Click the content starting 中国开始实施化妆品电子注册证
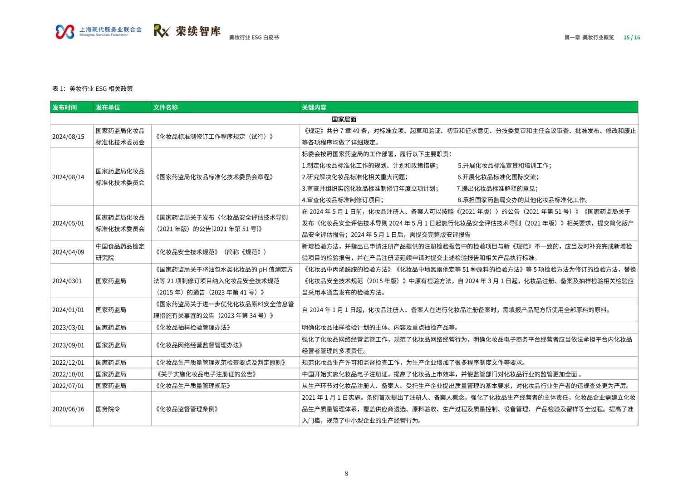 coord(442,374)
